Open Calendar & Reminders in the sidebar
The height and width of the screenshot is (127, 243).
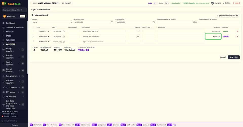15,27
